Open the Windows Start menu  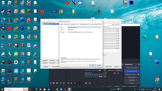[2, 89]
